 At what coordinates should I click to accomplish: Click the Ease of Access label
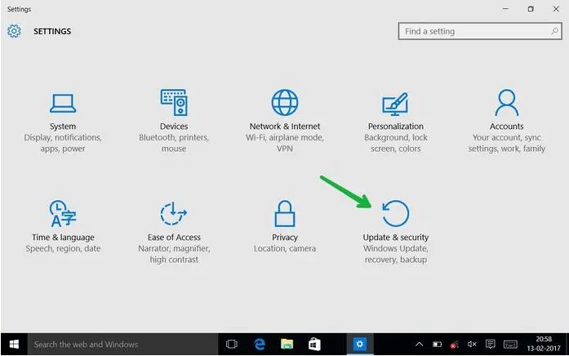174,238
